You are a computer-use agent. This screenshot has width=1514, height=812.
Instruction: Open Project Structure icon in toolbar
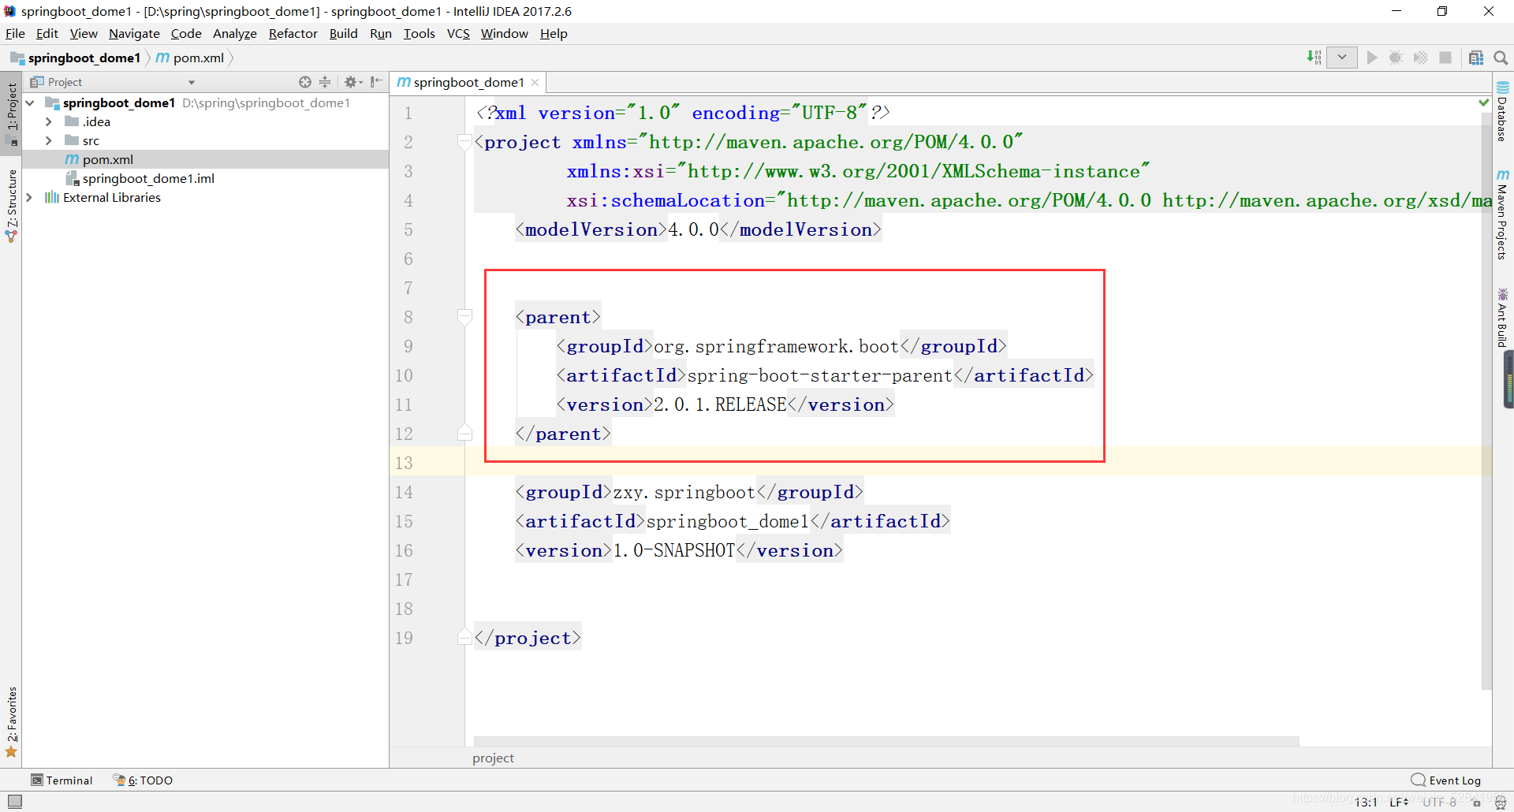[x=1476, y=58]
